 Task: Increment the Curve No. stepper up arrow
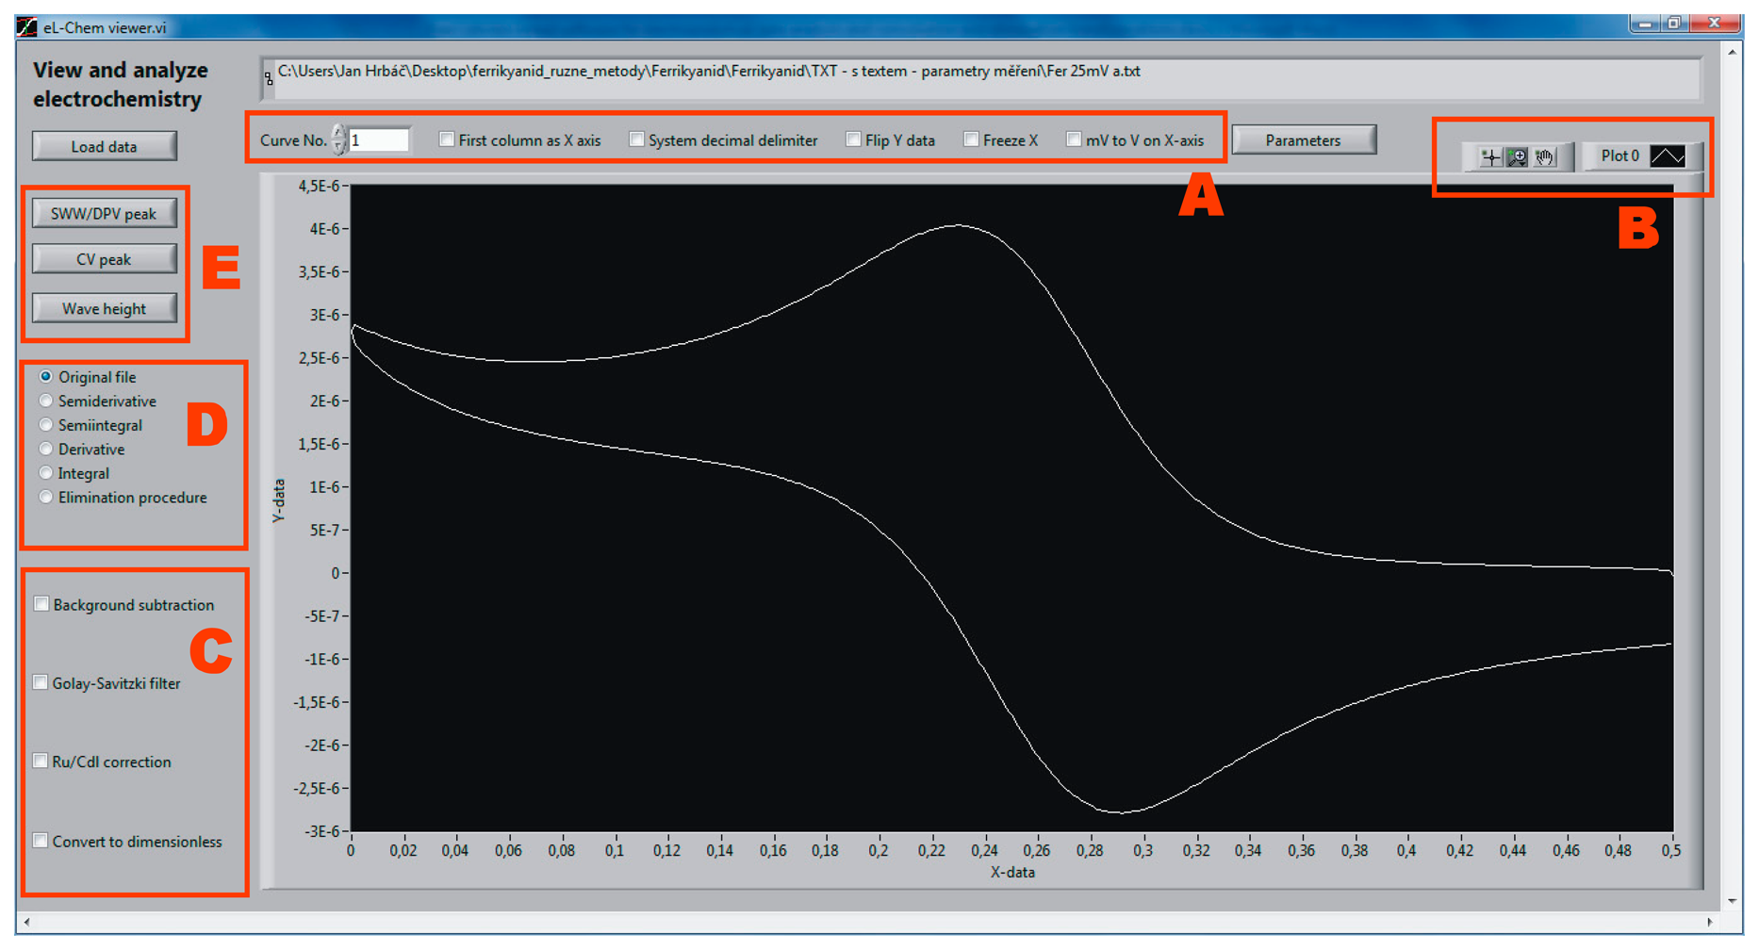(338, 132)
